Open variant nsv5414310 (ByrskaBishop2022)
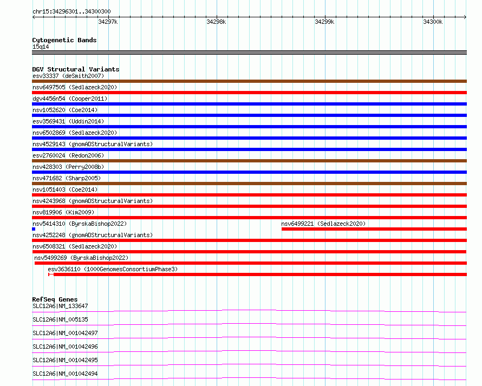482x386 pixels. coord(80,224)
